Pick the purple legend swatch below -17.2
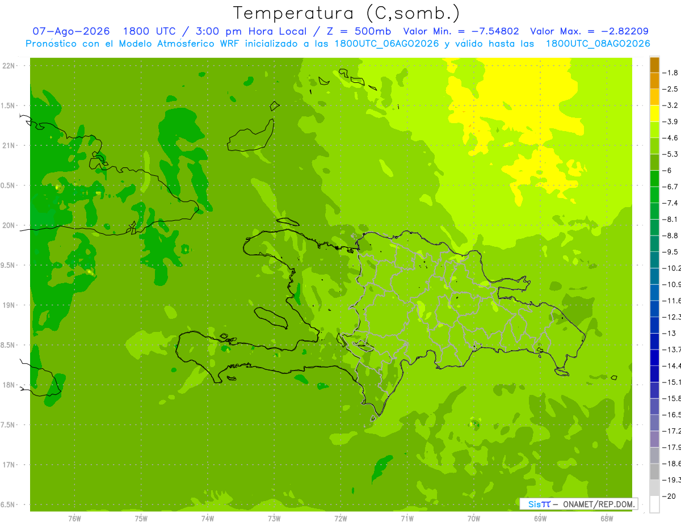The width and height of the screenshot is (681, 526). tap(655, 439)
